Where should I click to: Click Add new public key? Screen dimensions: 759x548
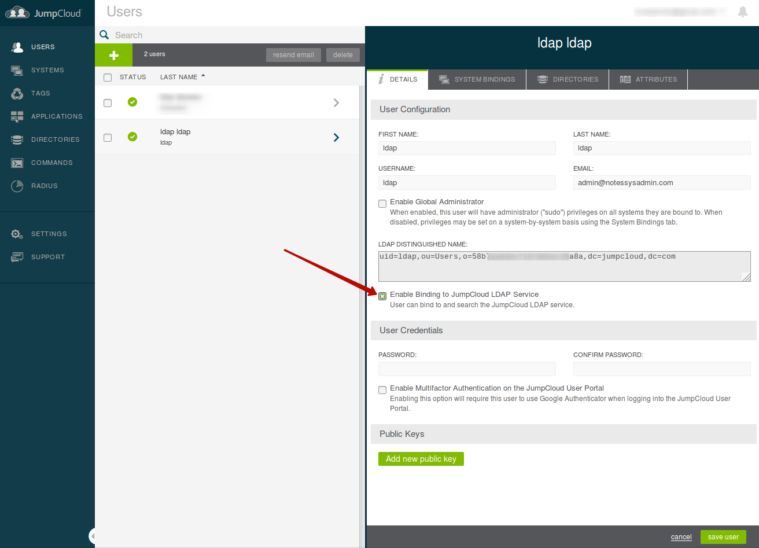click(x=421, y=459)
